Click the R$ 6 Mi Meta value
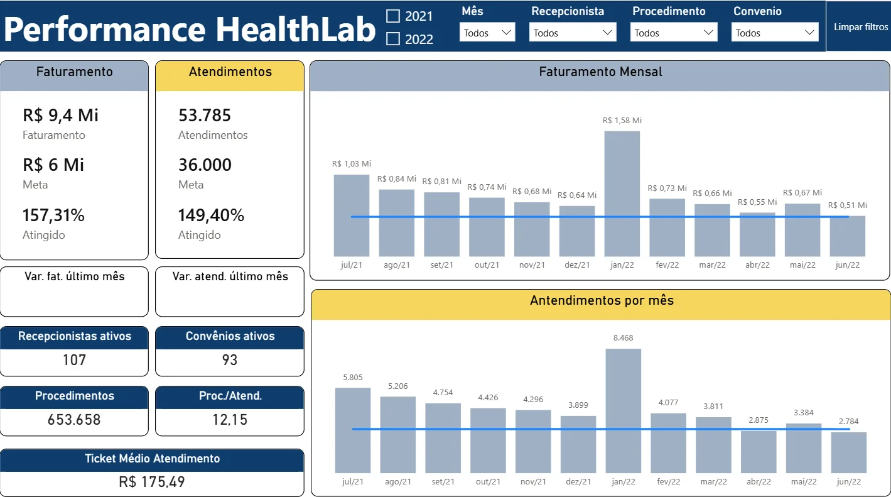Screen dimensions: 891x497 [53, 165]
